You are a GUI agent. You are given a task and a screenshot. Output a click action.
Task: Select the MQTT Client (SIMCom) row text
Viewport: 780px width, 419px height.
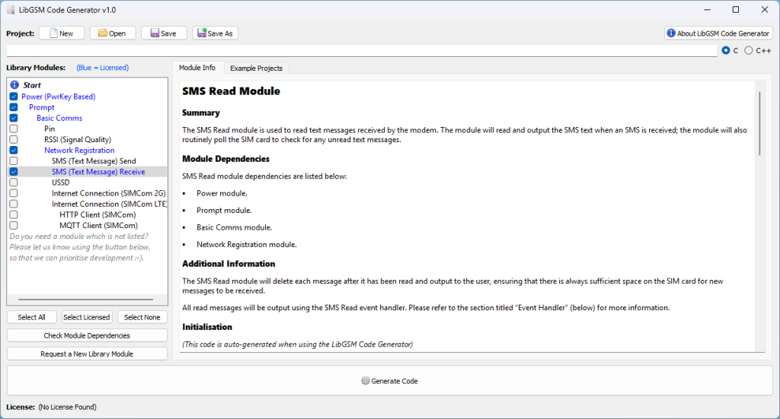pyautogui.click(x=98, y=225)
